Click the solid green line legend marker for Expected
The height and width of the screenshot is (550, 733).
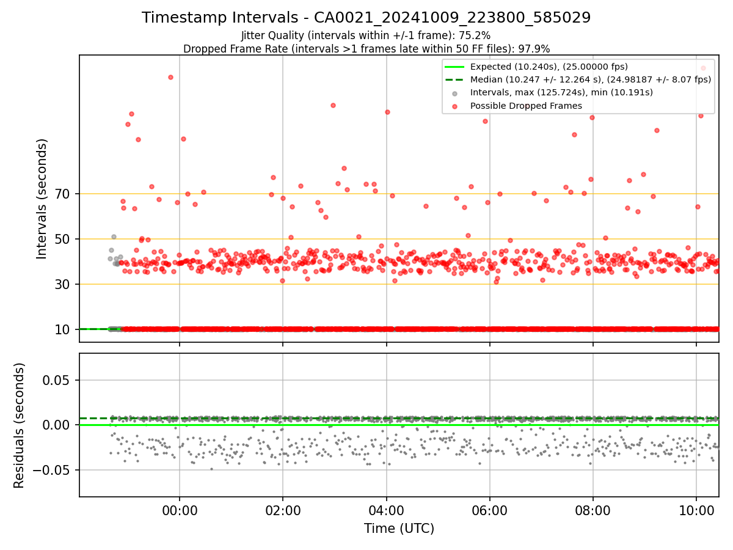coord(454,67)
